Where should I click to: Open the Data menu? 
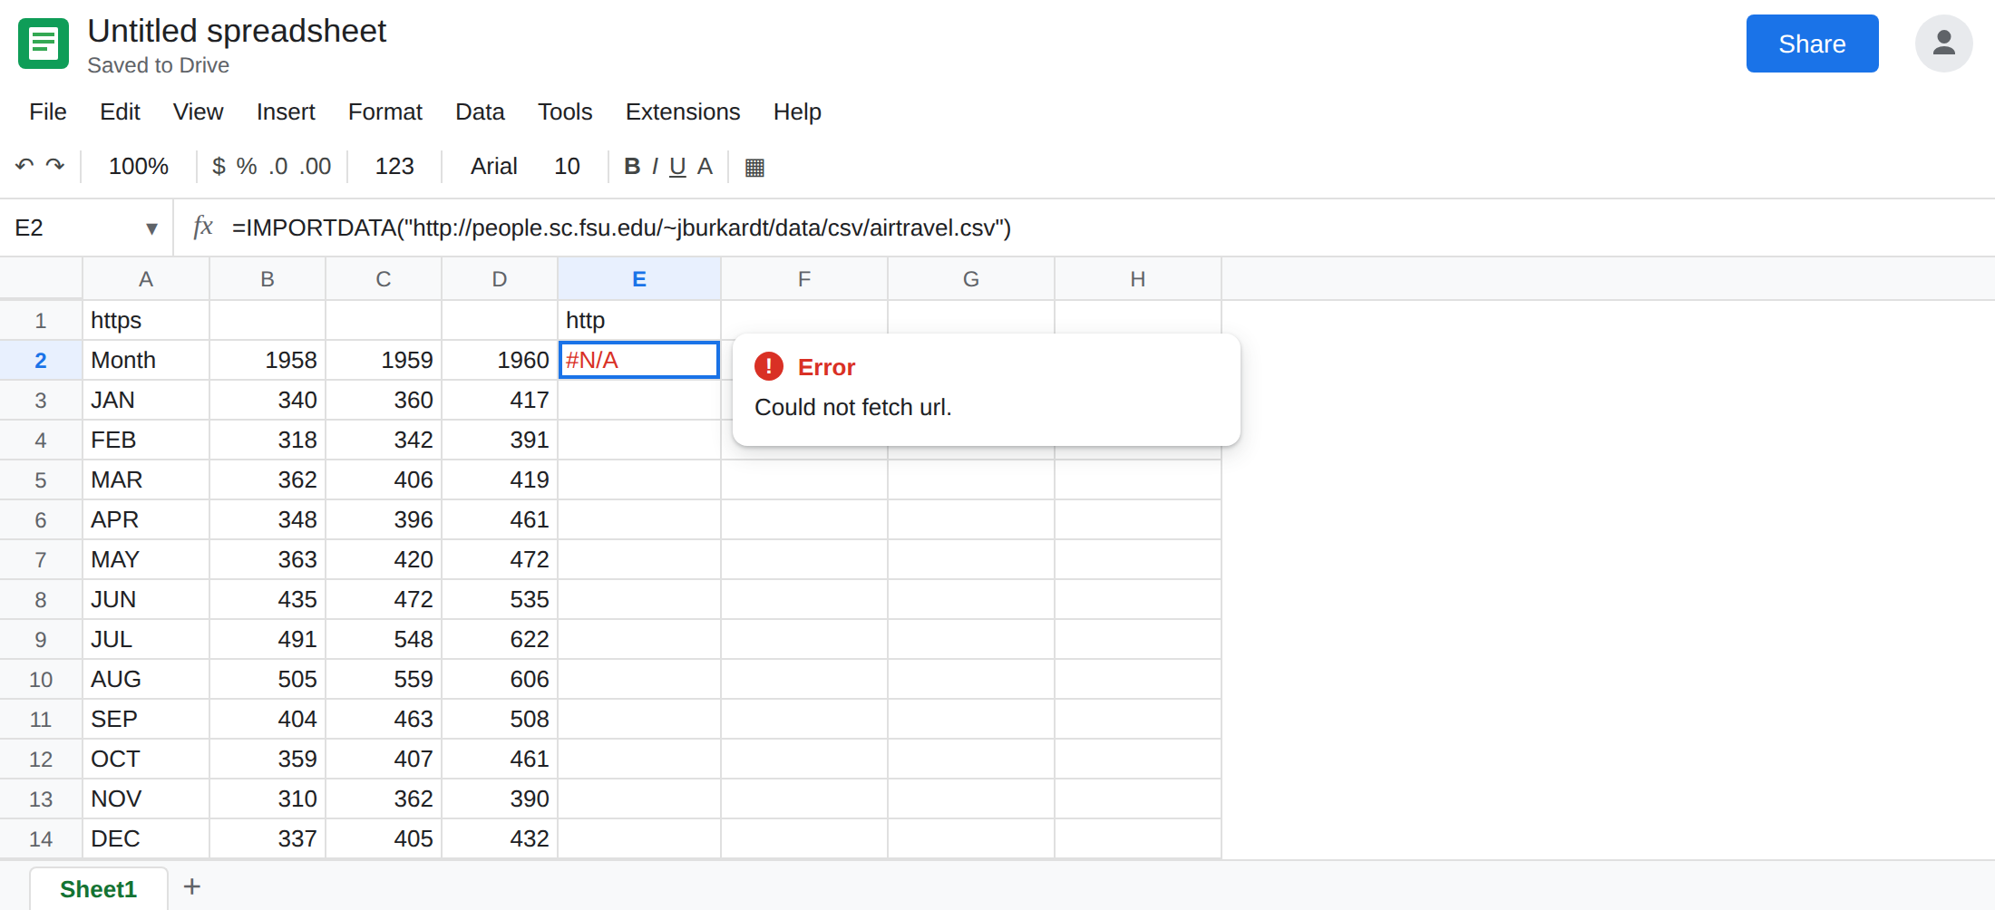tap(480, 111)
